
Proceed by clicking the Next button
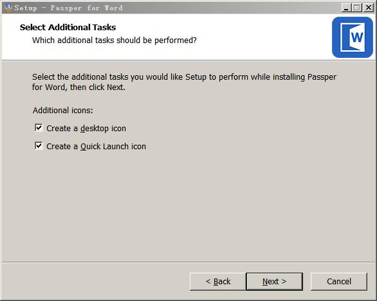pos(274,282)
